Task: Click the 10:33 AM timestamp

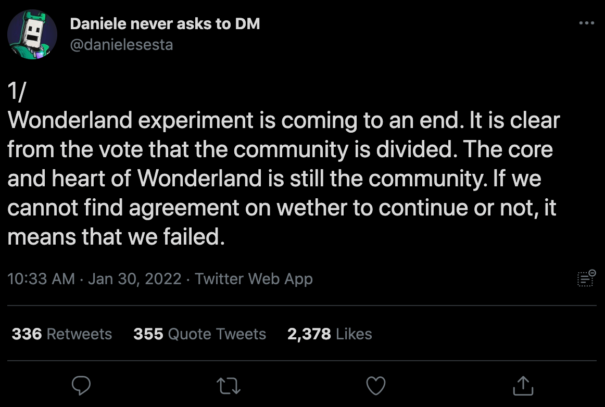Action: tap(42, 279)
